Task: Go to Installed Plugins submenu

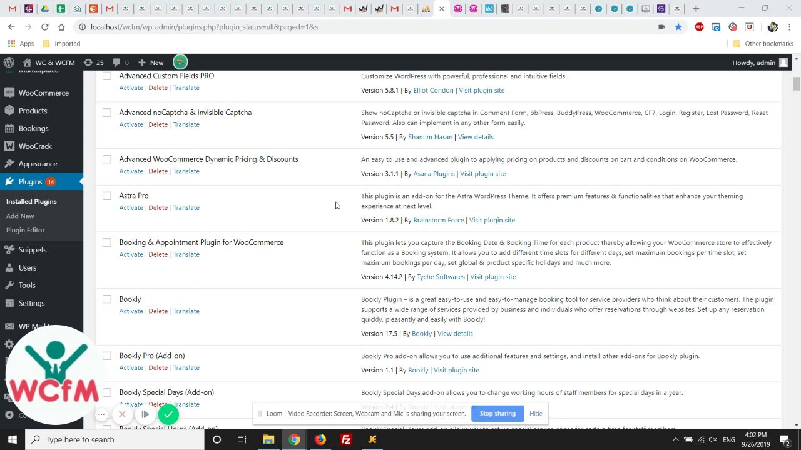Action: 31,201
